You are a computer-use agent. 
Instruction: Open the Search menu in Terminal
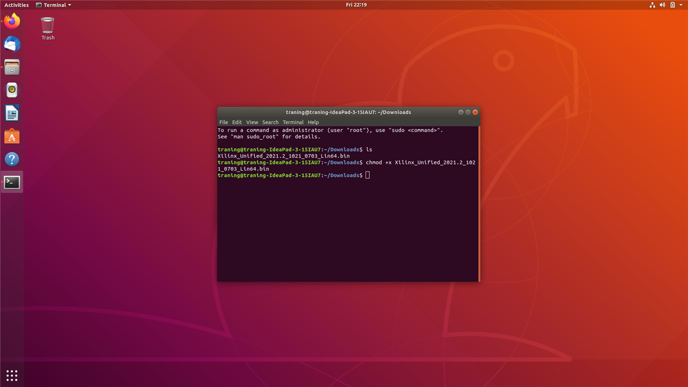tap(270, 122)
